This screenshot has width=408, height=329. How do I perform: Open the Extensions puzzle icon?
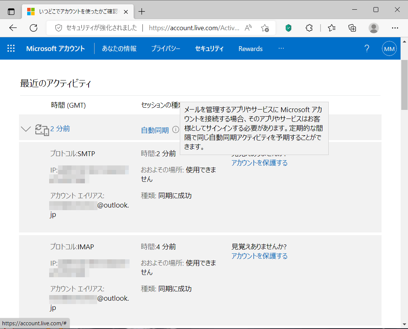(309, 28)
